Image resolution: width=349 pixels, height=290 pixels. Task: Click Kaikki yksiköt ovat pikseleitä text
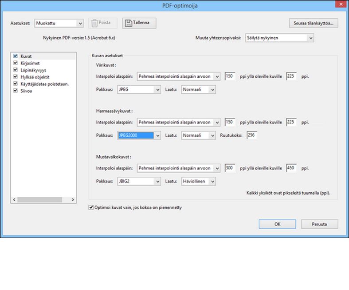pos(288,193)
